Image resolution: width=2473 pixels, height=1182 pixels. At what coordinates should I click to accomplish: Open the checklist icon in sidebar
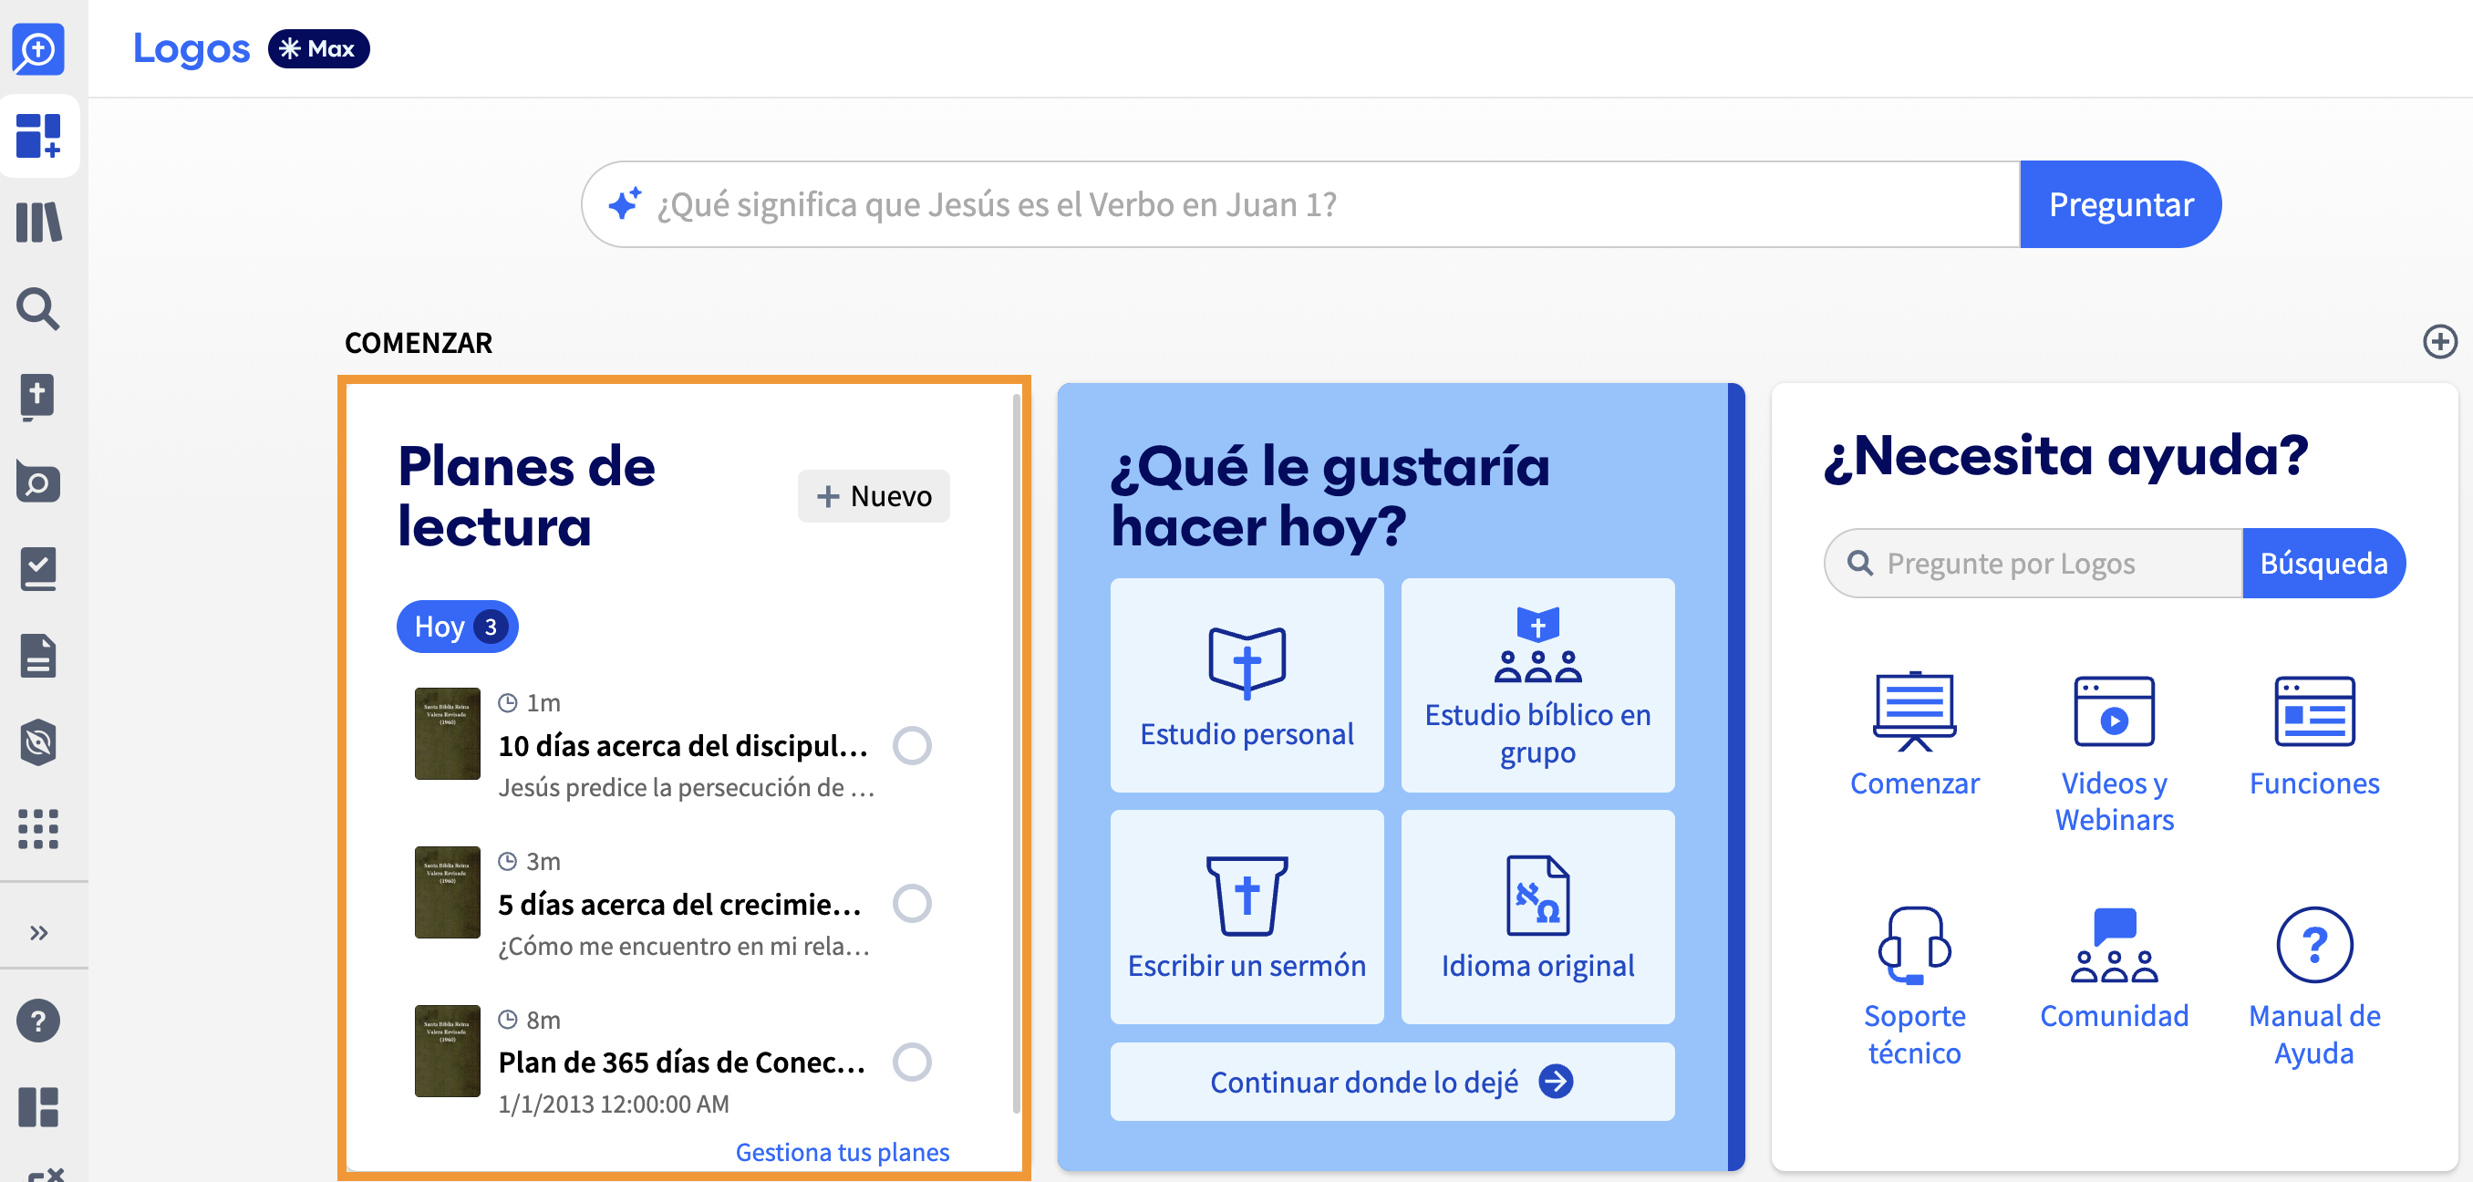(38, 568)
